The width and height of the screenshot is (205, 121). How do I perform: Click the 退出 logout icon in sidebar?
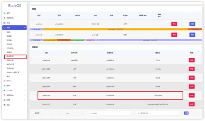click(x=4, y=105)
